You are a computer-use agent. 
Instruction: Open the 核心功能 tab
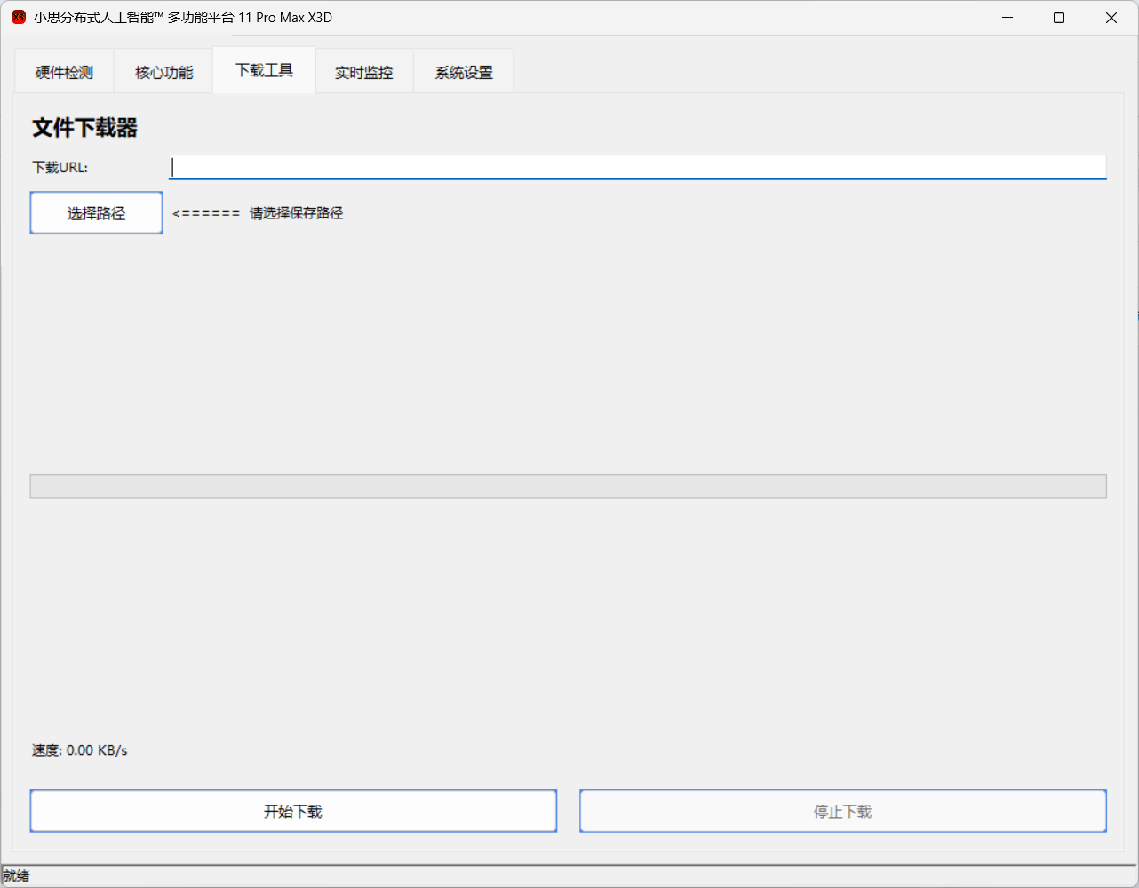coord(163,73)
